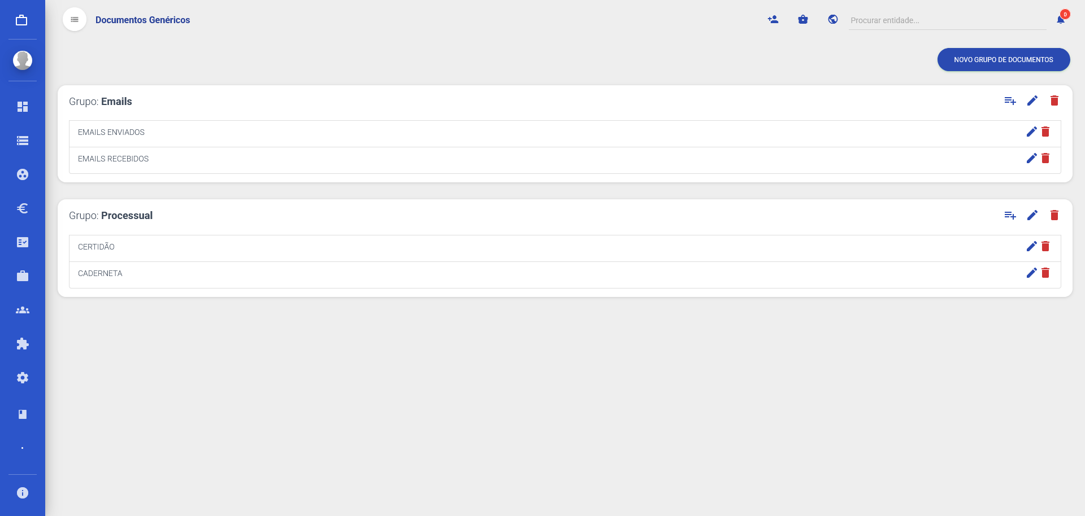Edit the 'Emails Enviados' document entry
This screenshot has height=516, width=1085.
(x=1031, y=132)
